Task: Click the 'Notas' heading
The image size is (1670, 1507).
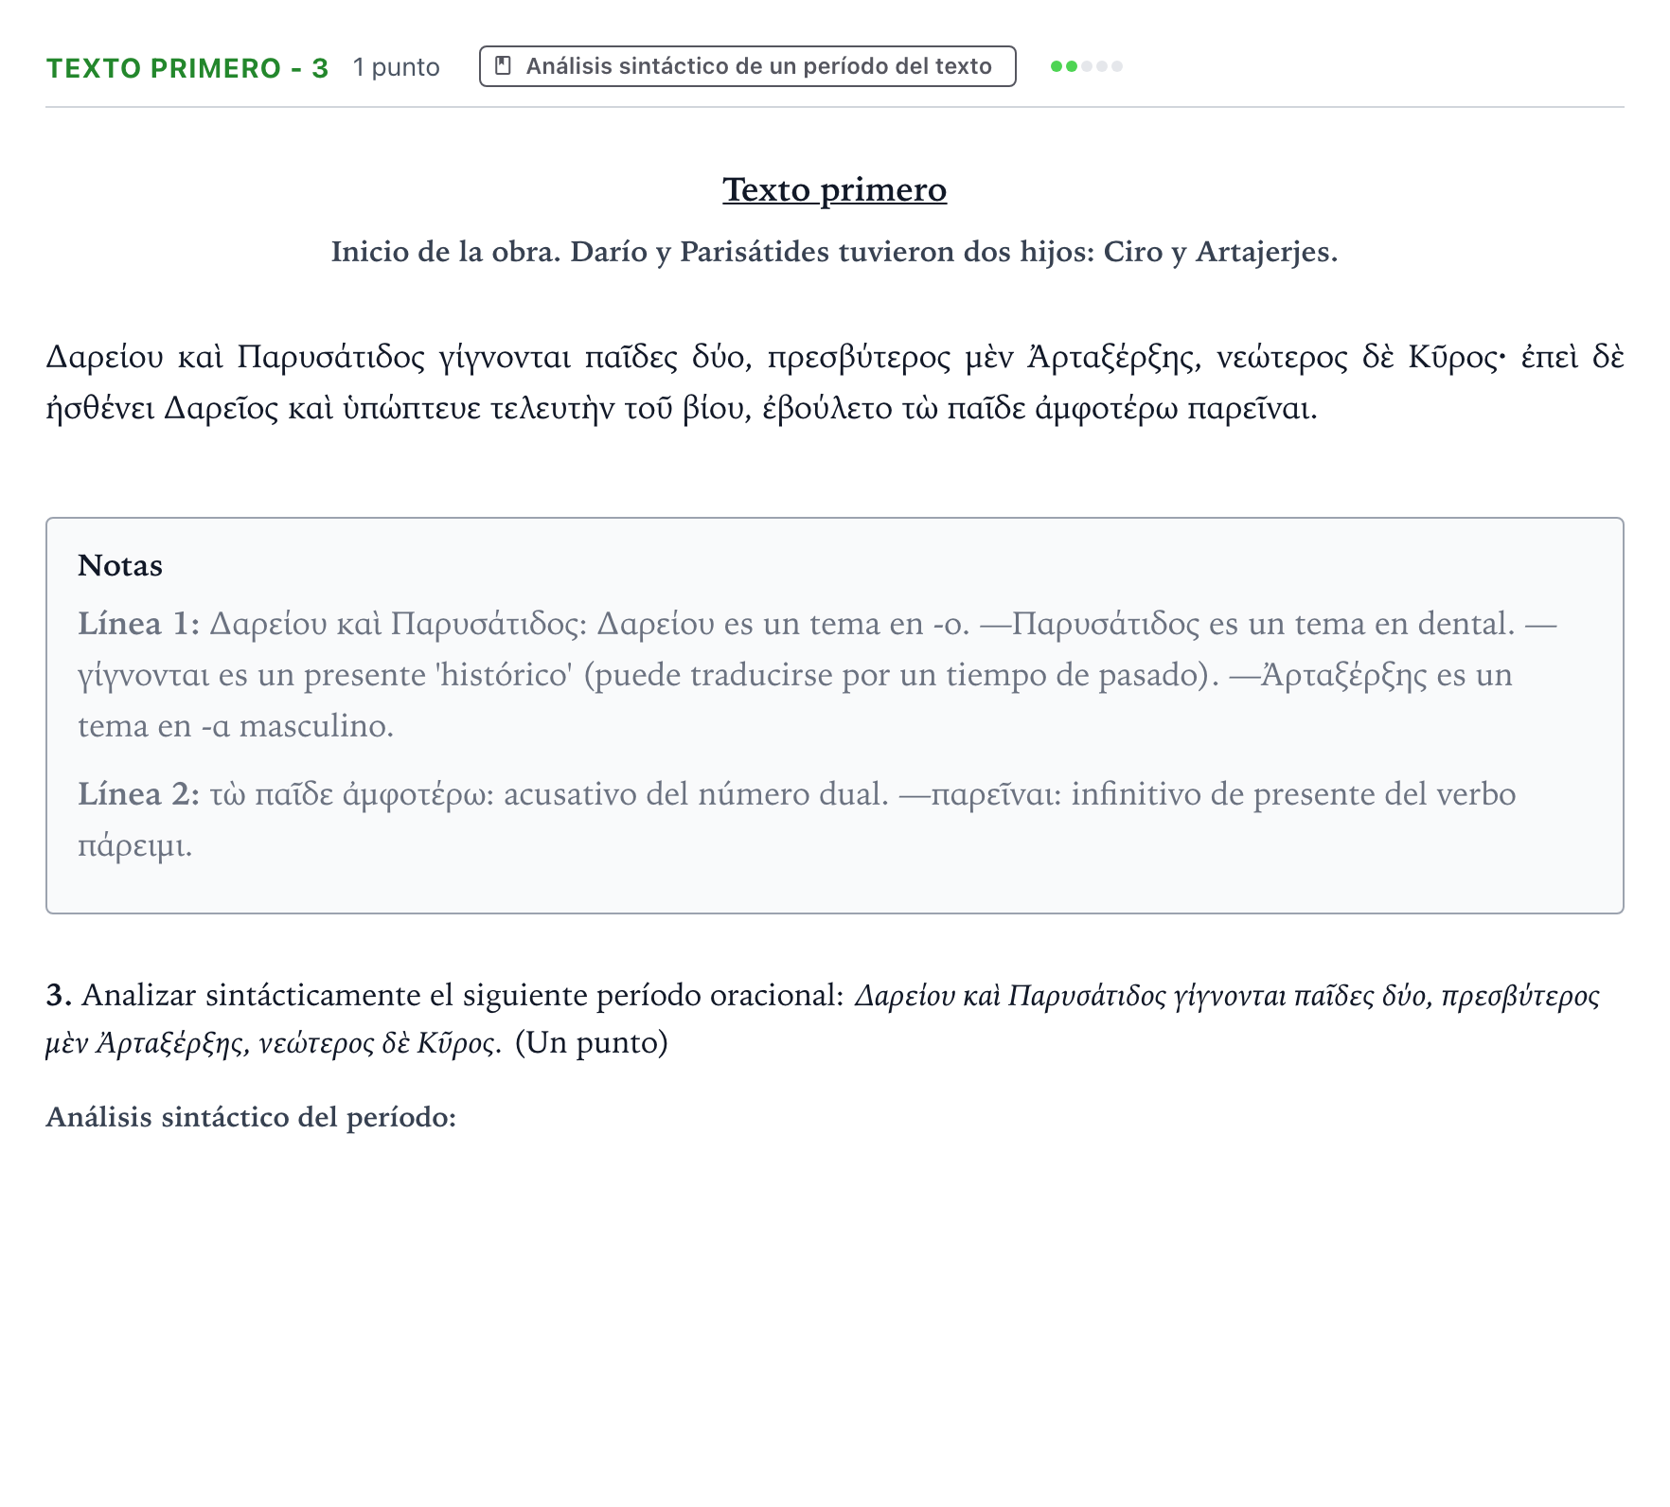Action: point(120,565)
